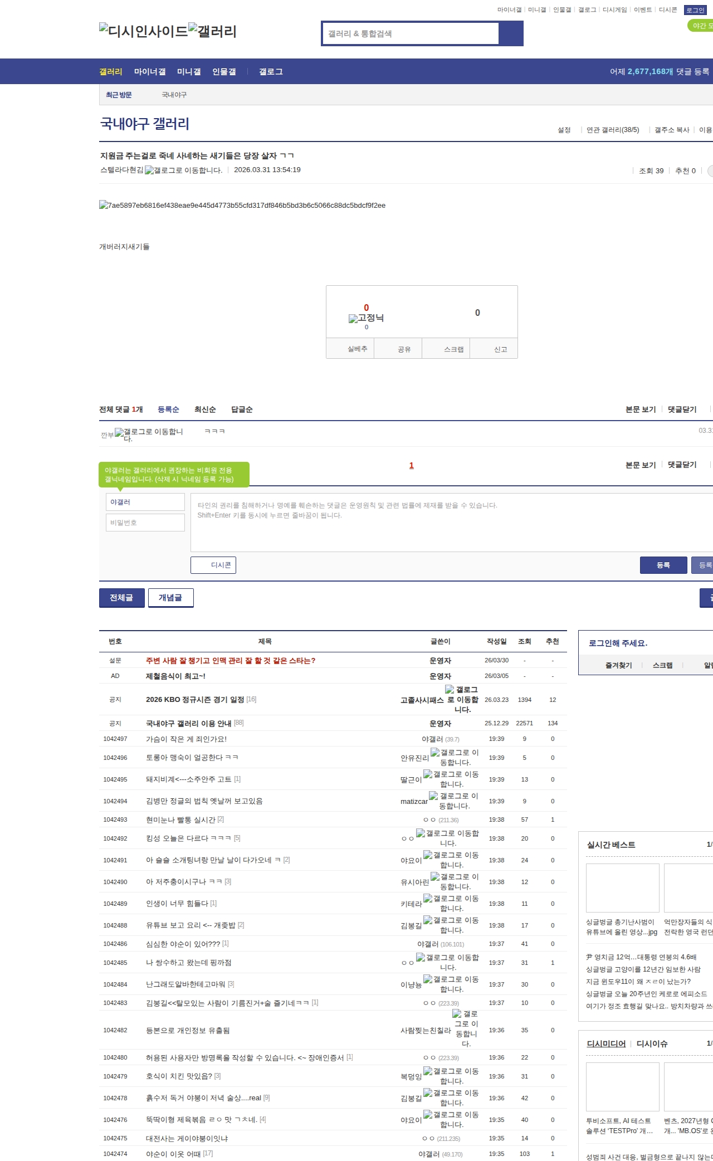The image size is (713, 1161).
Task: Click the 비밀번호 password field
Action: (x=145, y=523)
